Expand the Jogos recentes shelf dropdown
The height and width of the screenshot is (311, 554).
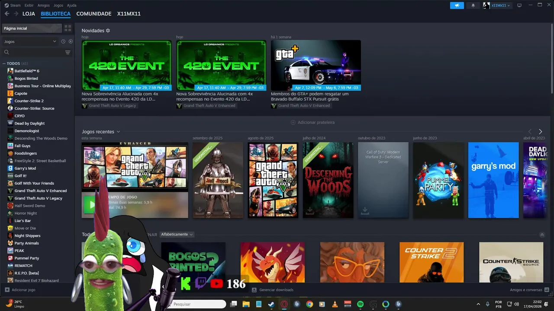(x=118, y=132)
